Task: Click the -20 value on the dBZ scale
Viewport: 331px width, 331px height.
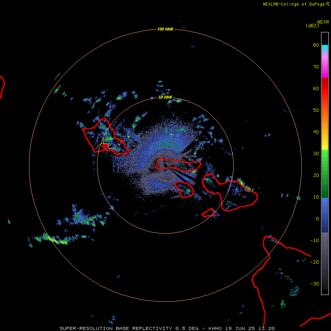Action: tap(314, 262)
